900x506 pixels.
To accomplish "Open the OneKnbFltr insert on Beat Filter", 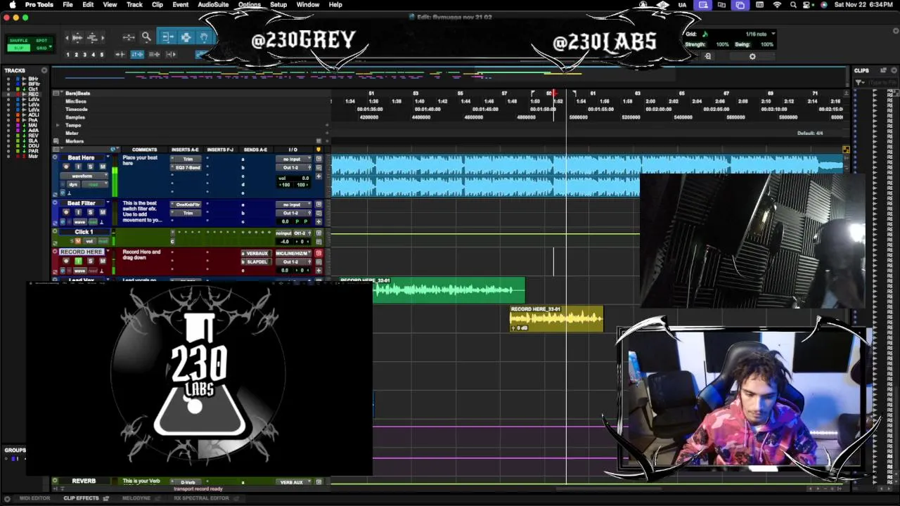I will click(x=188, y=205).
